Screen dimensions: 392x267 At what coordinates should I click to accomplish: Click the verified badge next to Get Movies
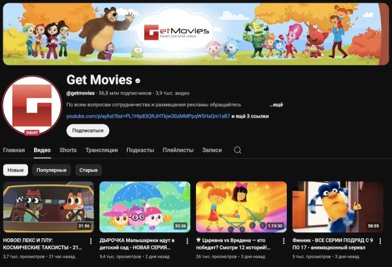coord(138,81)
